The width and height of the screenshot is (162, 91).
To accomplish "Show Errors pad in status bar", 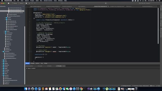I will tap(152, 86).
